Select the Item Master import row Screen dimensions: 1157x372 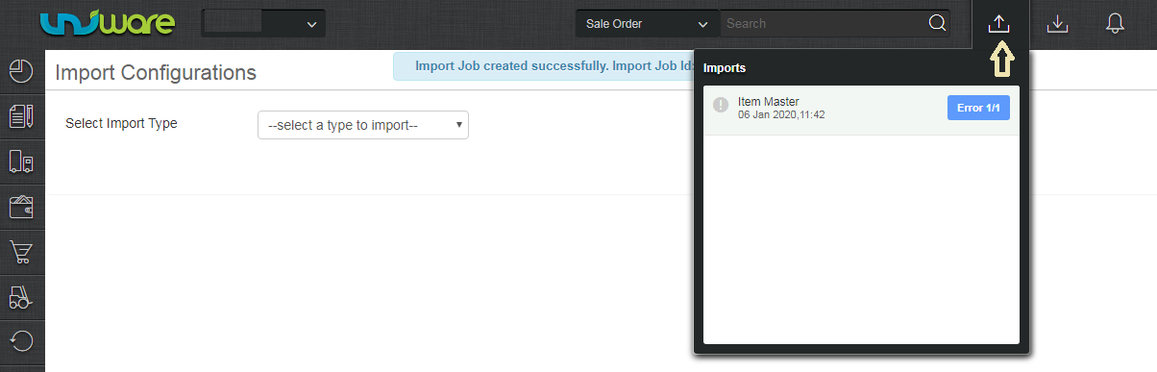pyautogui.click(x=861, y=110)
